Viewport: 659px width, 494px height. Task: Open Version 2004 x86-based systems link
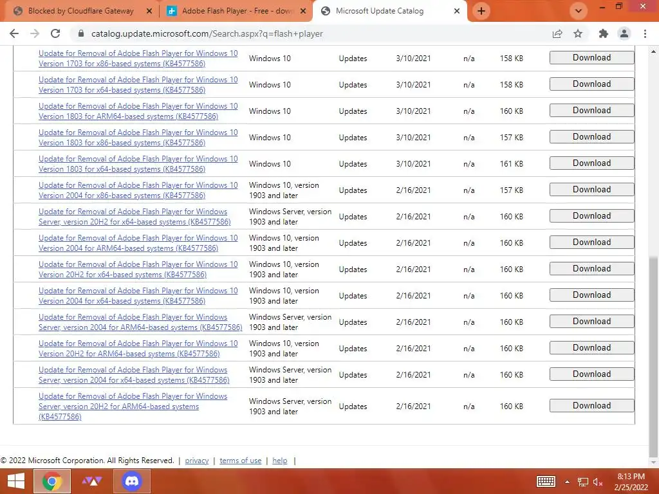pos(138,190)
